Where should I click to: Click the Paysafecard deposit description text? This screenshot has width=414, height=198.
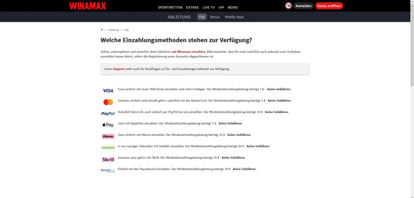click(188, 169)
